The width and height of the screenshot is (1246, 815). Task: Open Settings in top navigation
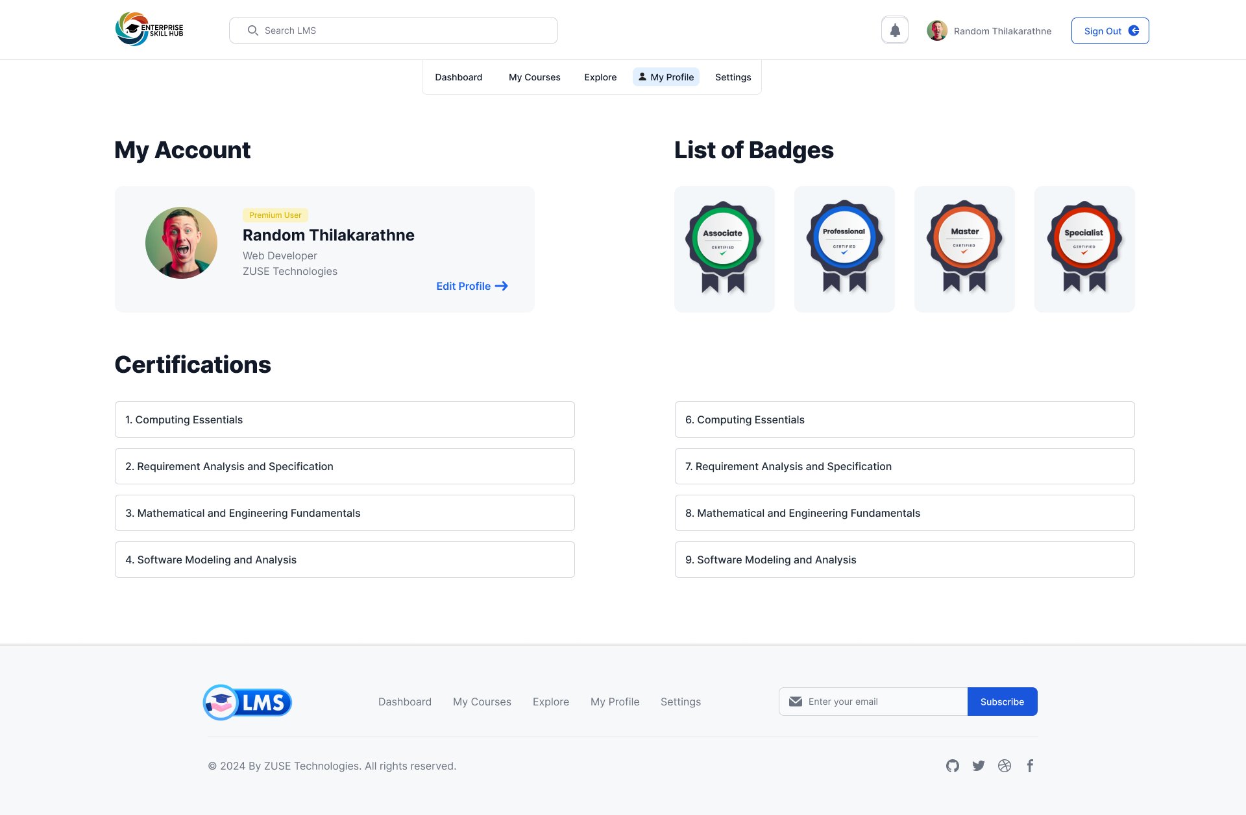(x=733, y=77)
